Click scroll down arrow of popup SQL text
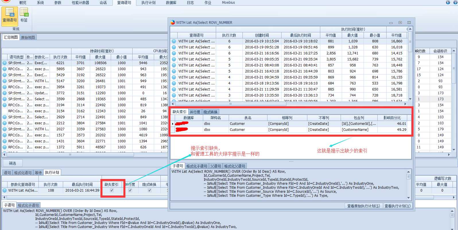Screen dimensions: 458x230 point(409,198)
